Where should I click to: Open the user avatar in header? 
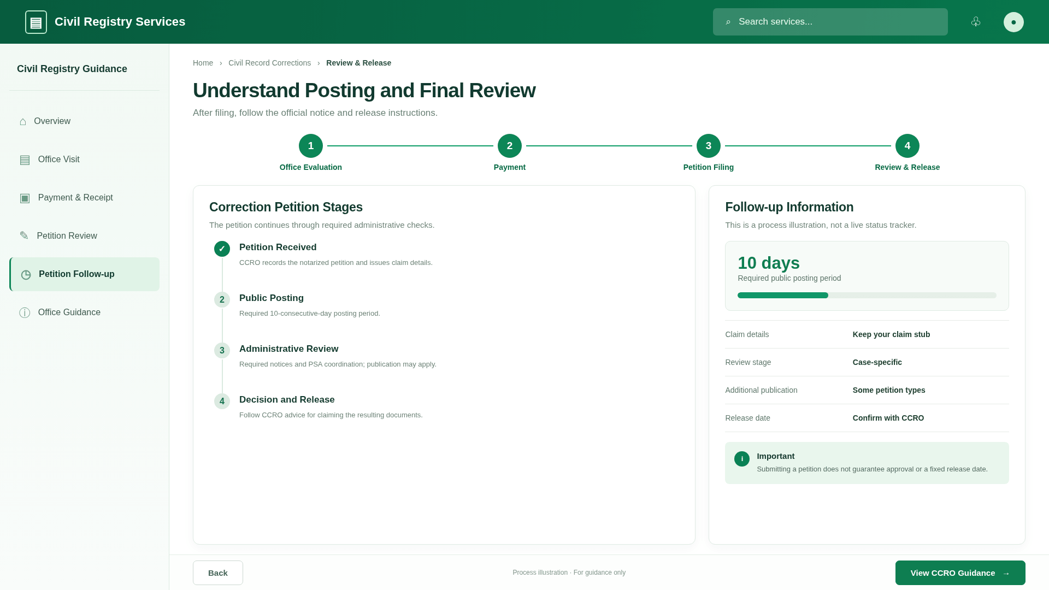click(x=1013, y=22)
